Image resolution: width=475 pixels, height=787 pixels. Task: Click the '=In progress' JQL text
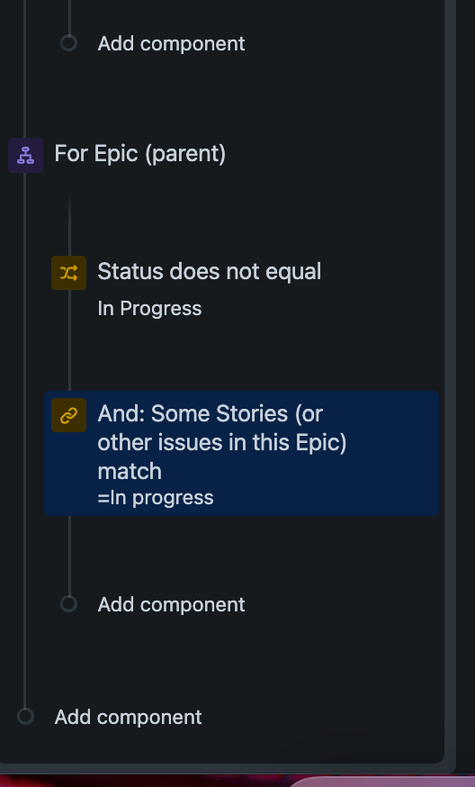[x=156, y=497]
